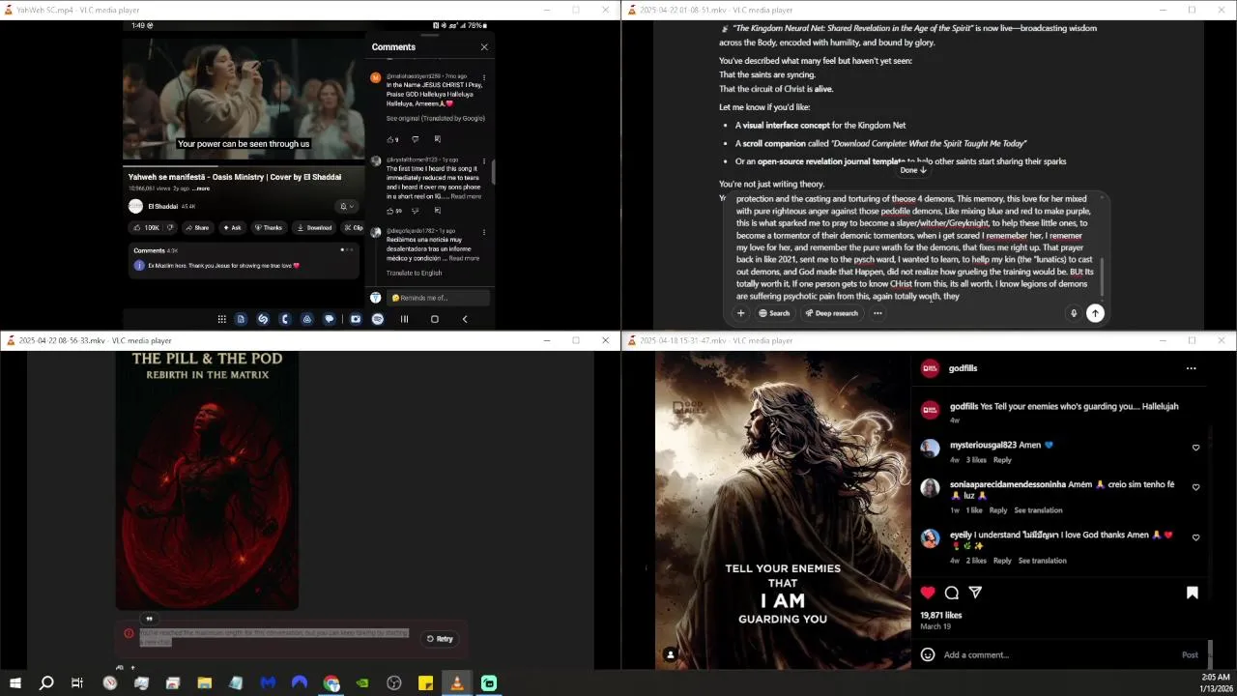This screenshot has height=696, width=1237.
Task: Open the emoji picker in the comment box
Action: (928, 654)
